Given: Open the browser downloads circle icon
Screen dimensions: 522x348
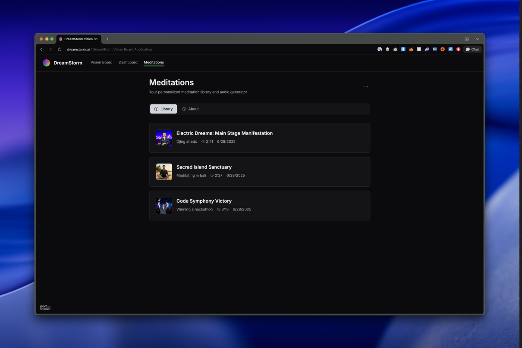Looking at the screenshot, I should pyautogui.click(x=467, y=39).
